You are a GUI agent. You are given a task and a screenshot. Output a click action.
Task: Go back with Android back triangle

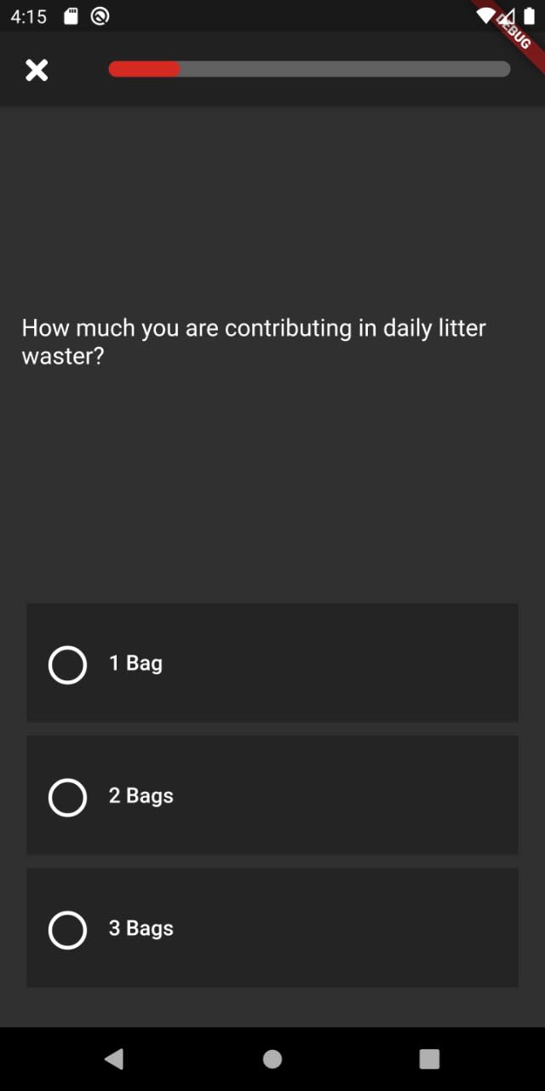click(114, 1059)
